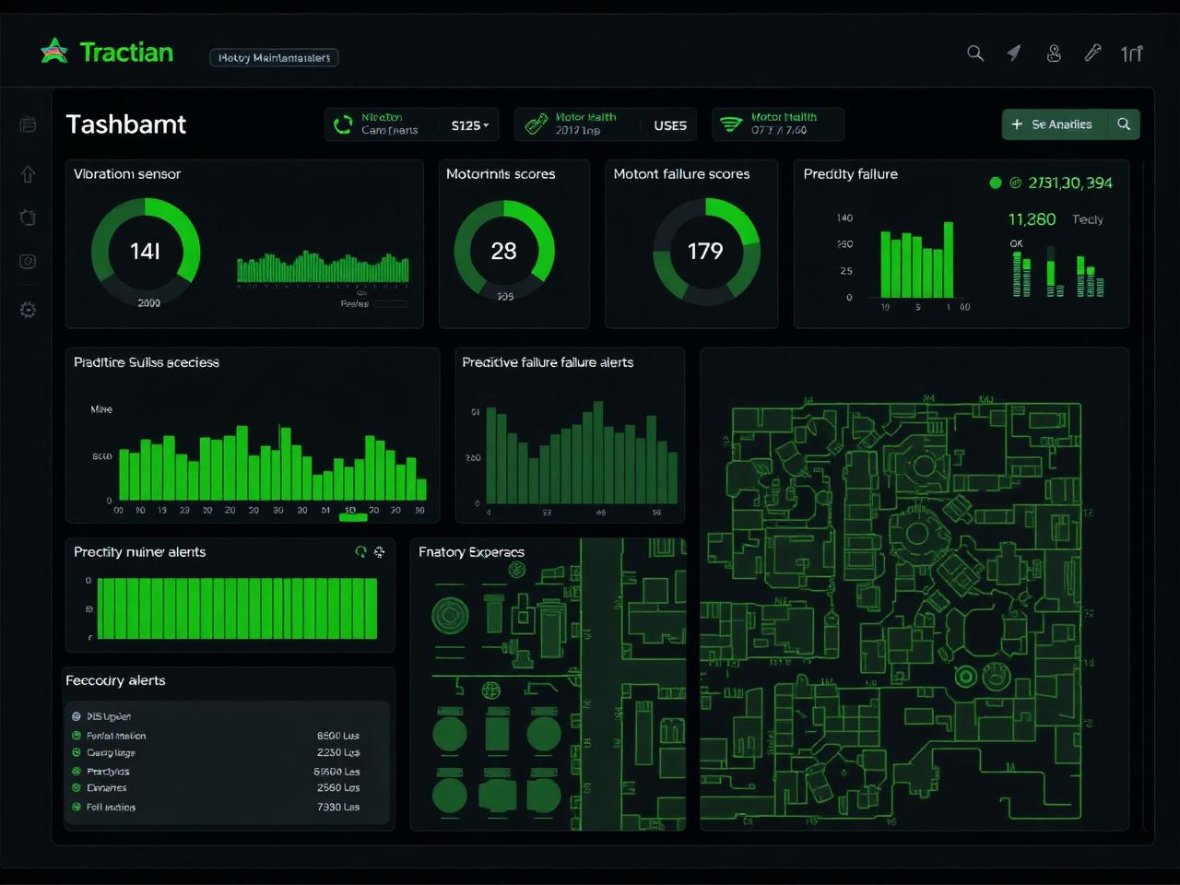
Task: Click the camera icon in left sidebar
Action: pos(28,262)
